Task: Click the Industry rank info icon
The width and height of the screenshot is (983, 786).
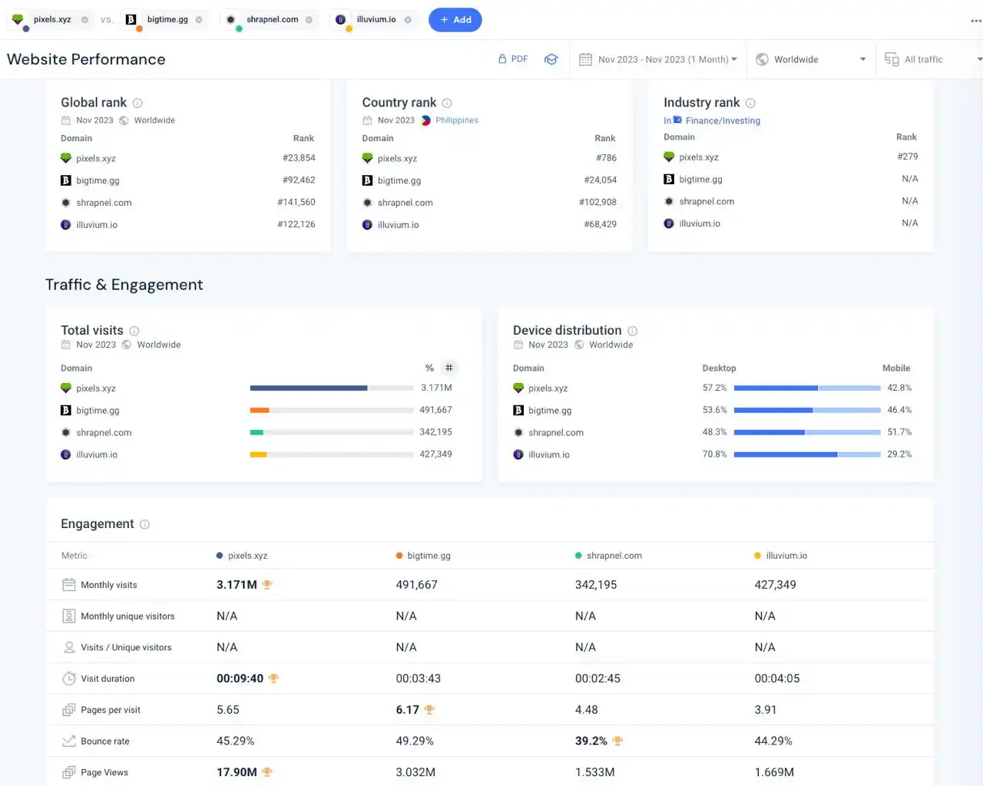Action: coord(750,103)
